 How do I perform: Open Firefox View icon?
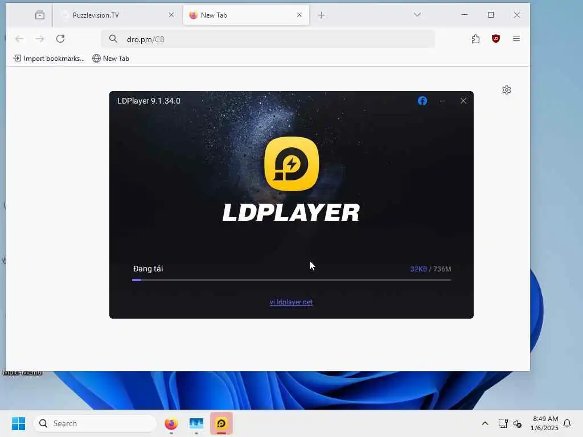(x=40, y=15)
